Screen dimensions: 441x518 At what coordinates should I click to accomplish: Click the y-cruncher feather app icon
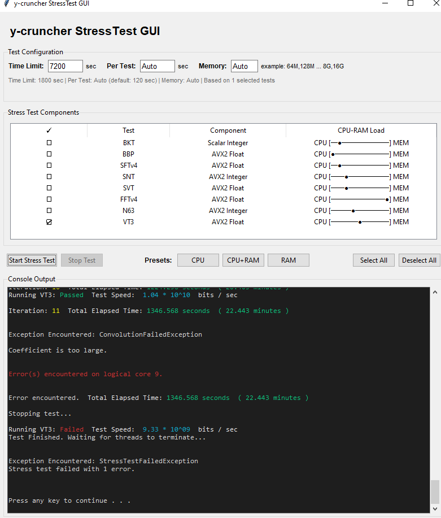(x=6, y=3)
